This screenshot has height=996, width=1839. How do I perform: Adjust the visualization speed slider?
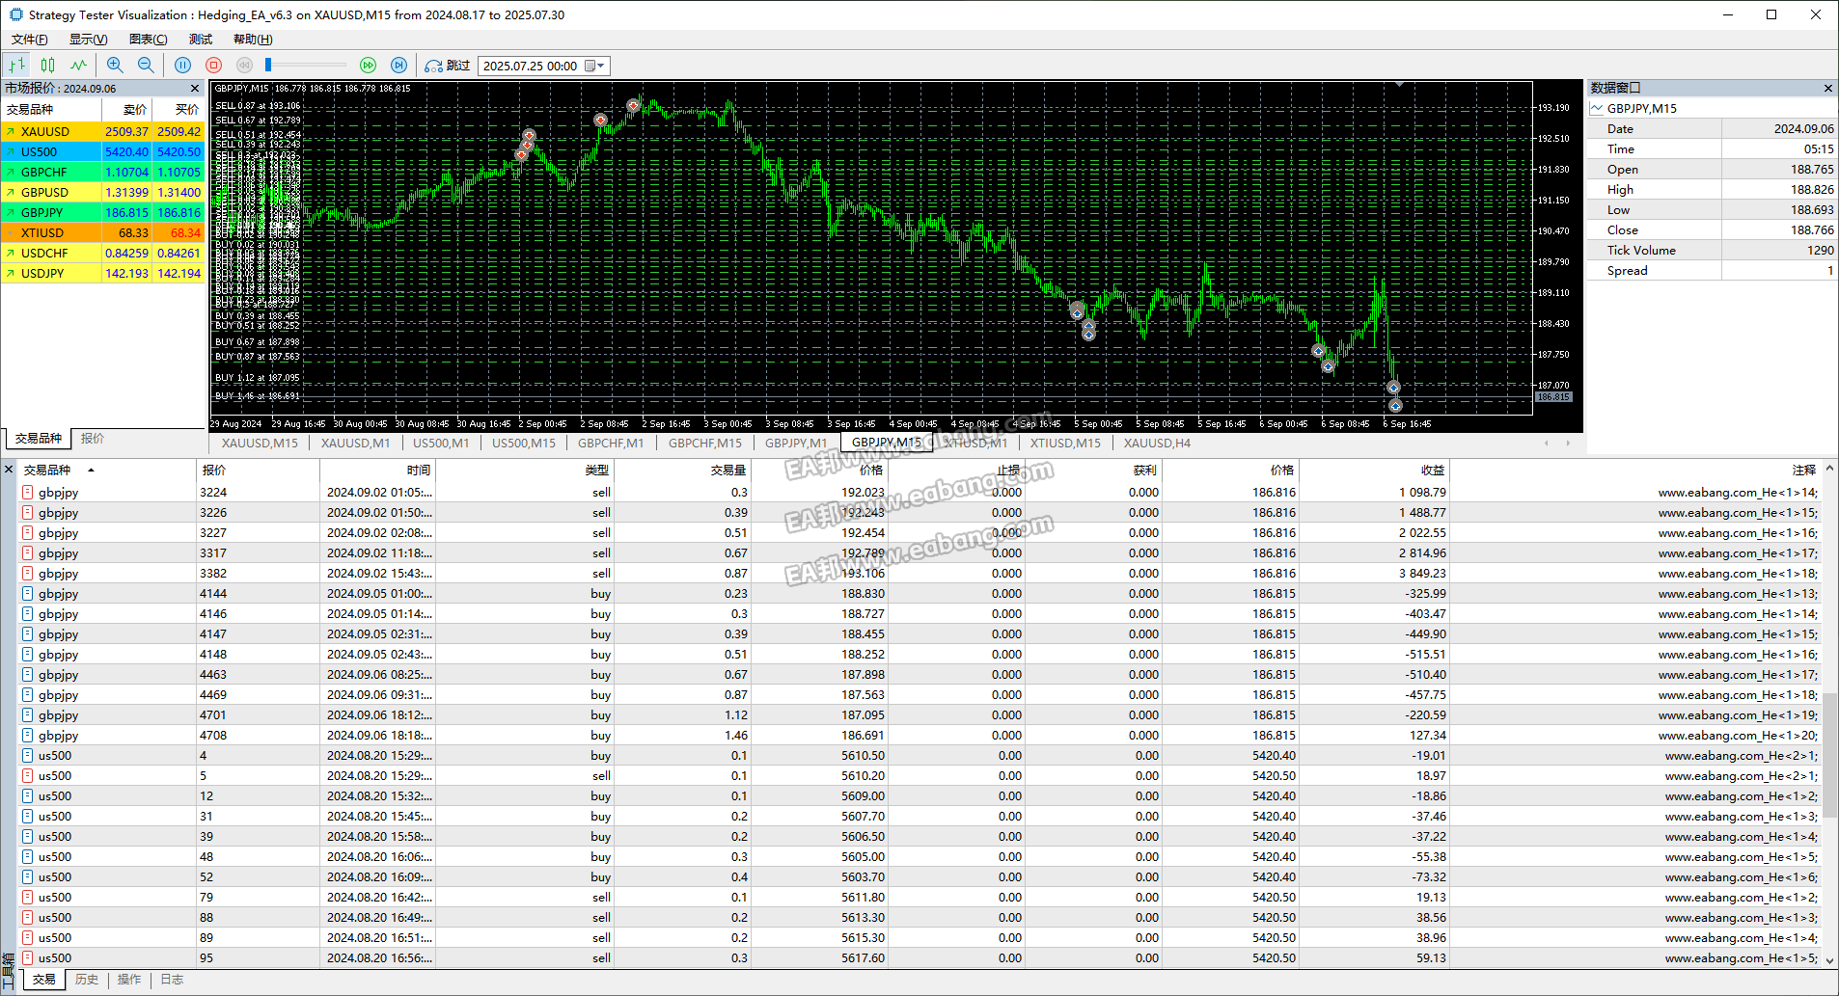(268, 65)
